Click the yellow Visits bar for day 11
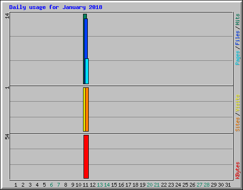 84,109
